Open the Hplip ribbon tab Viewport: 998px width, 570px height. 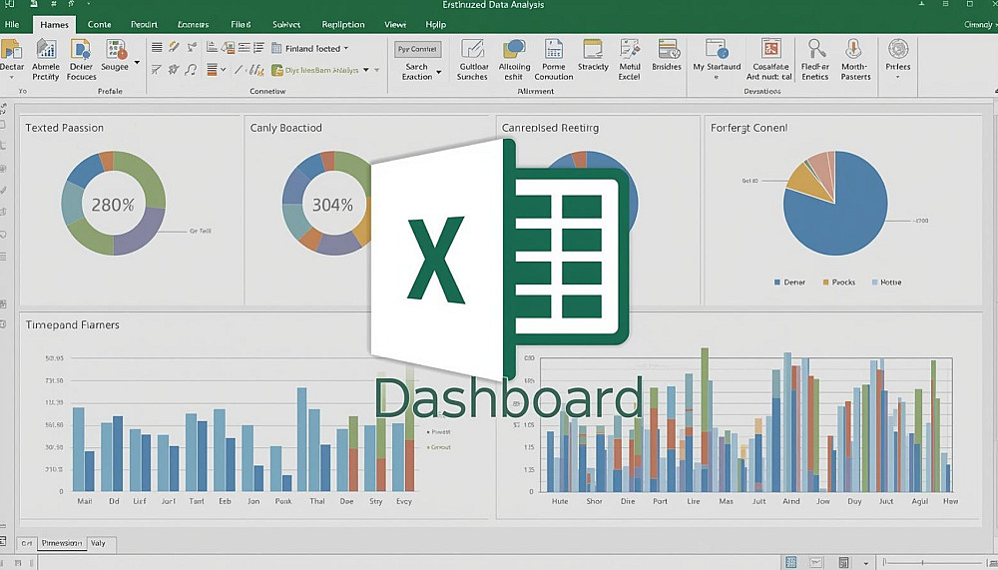436,24
